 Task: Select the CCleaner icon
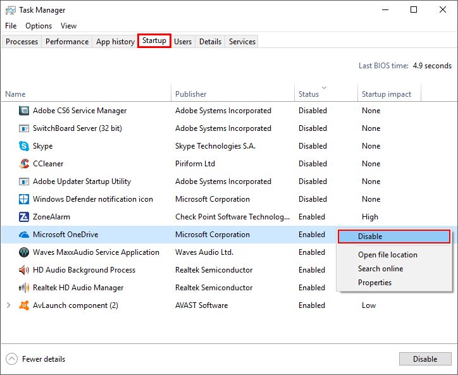pos(24,164)
